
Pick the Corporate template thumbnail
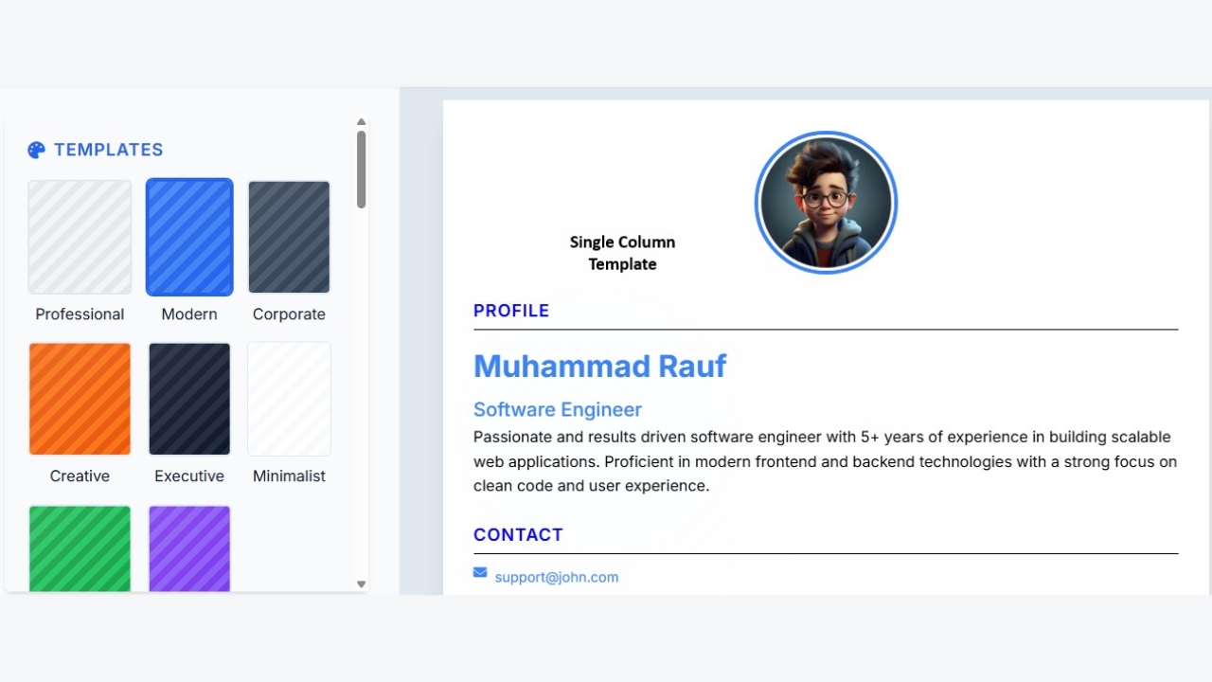(289, 237)
